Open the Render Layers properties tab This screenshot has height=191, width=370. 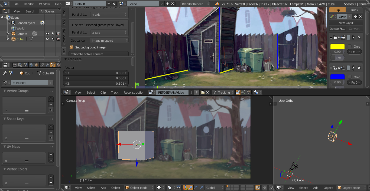(x=21, y=65)
